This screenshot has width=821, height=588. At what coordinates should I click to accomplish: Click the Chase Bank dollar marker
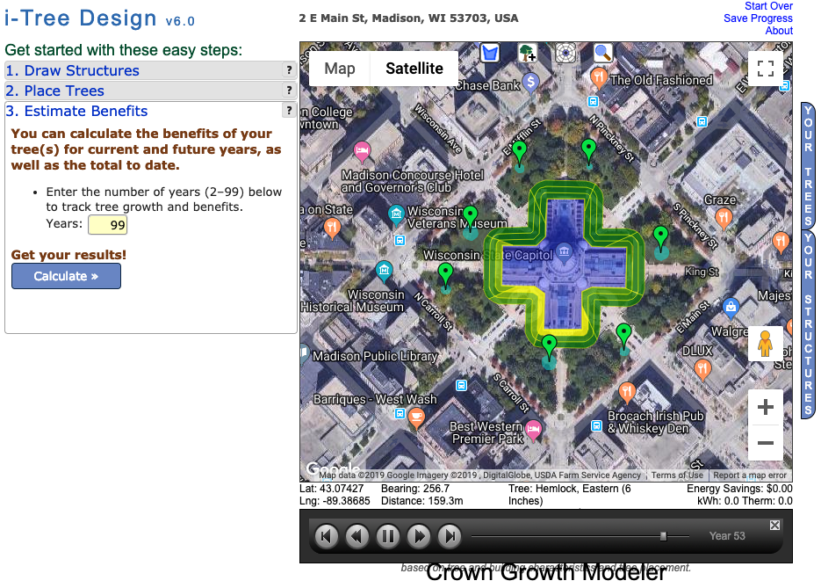(531, 83)
